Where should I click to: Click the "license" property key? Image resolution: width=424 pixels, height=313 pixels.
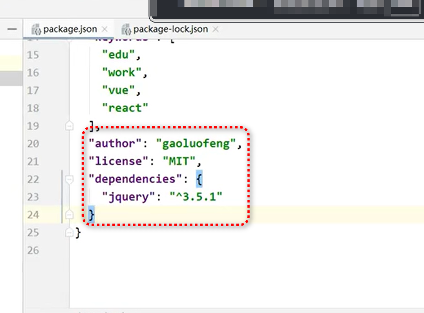click(119, 161)
